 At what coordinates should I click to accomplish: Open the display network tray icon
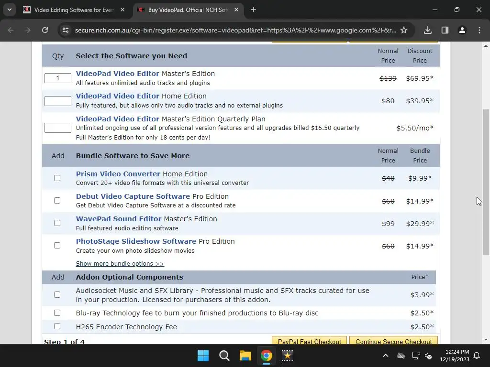(x=416, y=356)
